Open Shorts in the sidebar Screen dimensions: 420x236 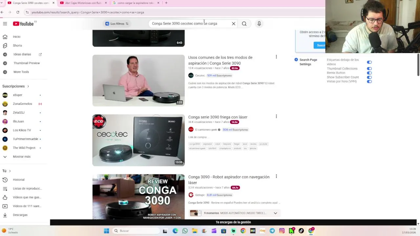pos(17,46)
